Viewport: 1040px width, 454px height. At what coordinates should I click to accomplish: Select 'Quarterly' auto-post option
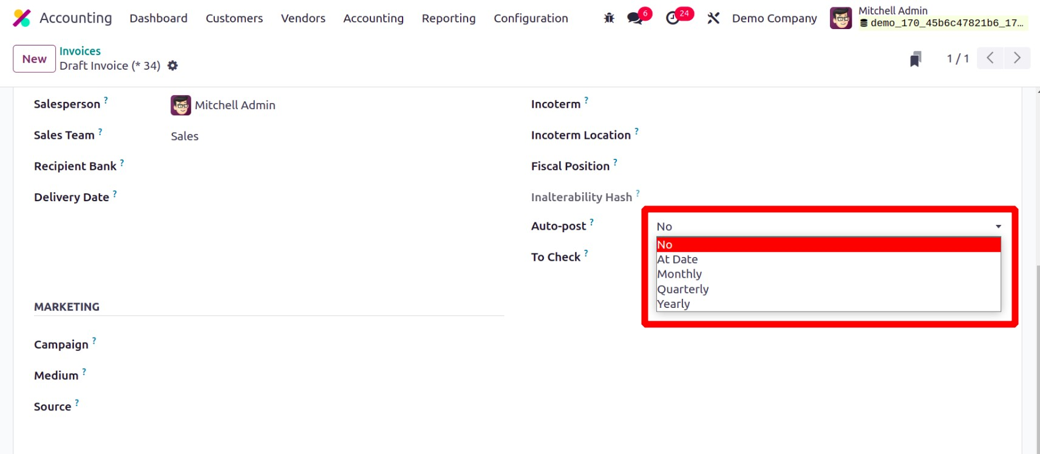click(x=683, y=289)
